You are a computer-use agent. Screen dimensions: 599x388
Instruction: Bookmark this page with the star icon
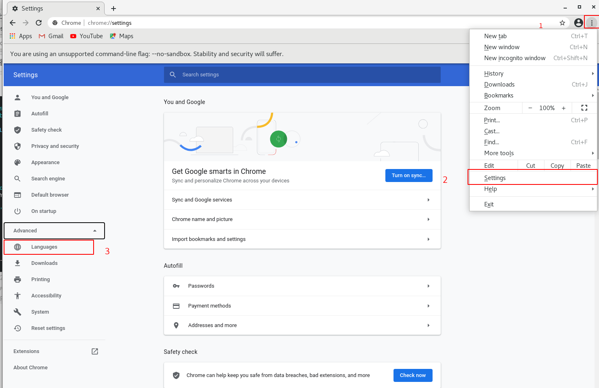tap(562, 23)
